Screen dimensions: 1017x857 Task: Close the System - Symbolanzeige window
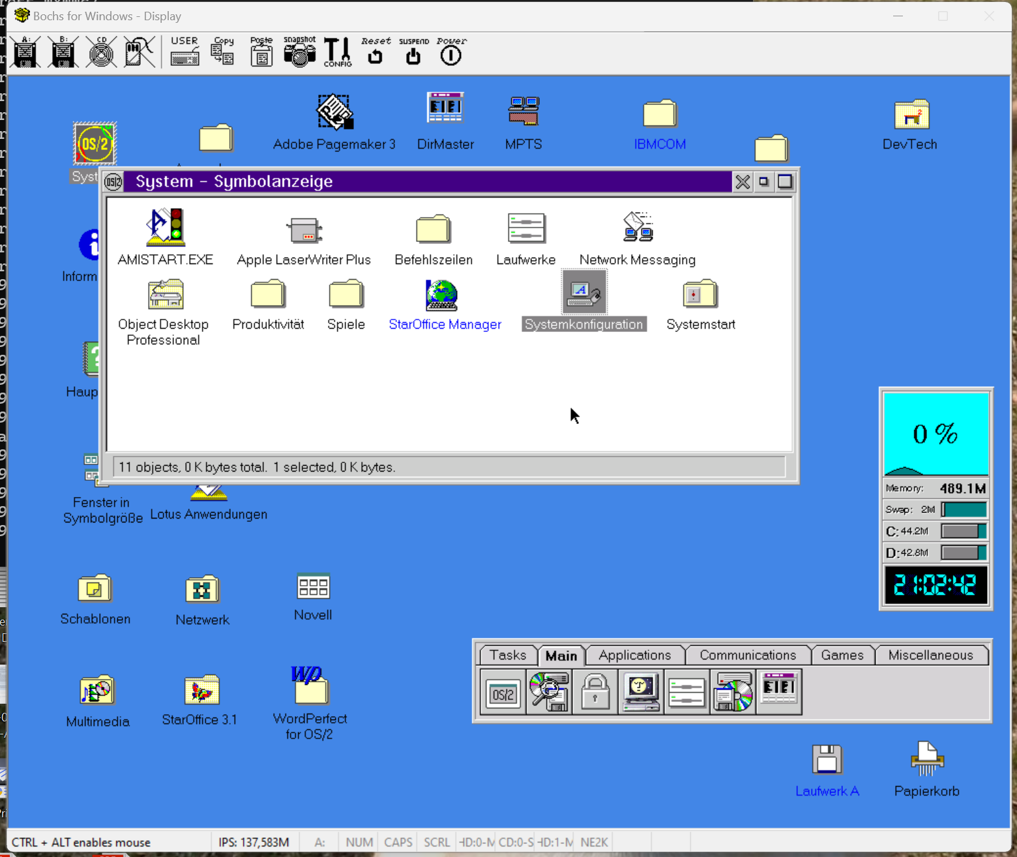point(743,181)
